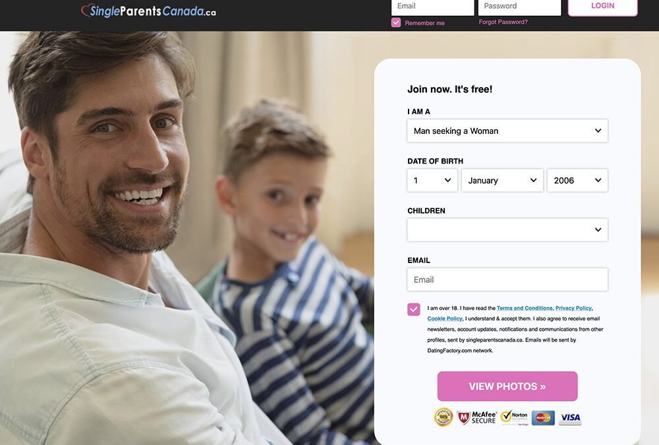Expand the birth day dropdown showing 1
The image size is (659, 445).
pyautogui.click(x=432, y=180)
